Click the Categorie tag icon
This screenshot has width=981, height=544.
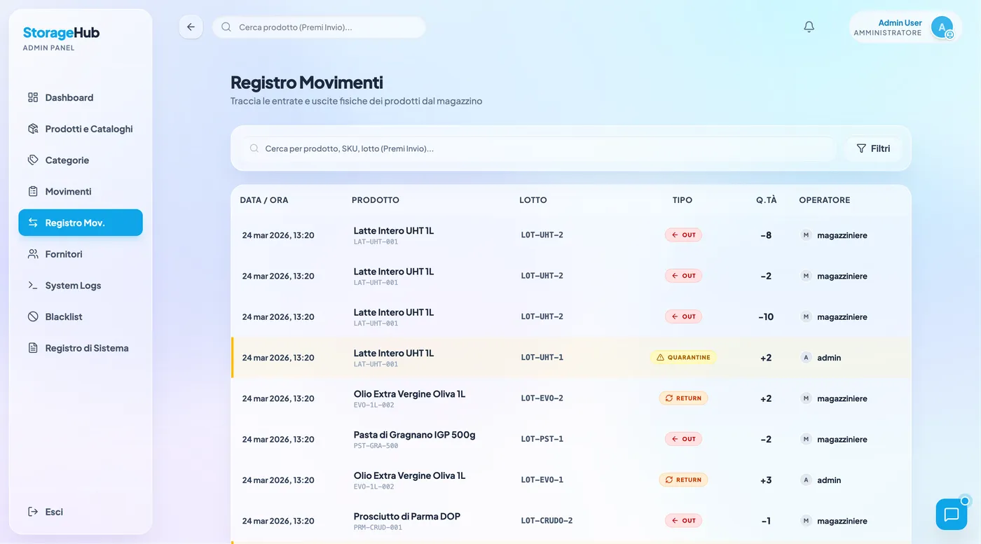33,160
